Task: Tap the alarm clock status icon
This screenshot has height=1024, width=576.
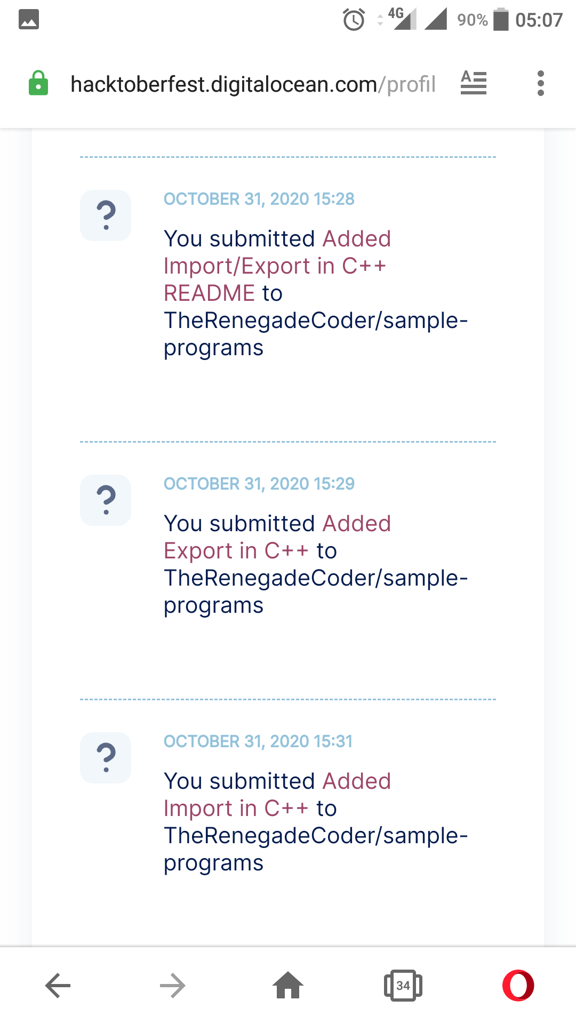Action: (x=354, y=20)
